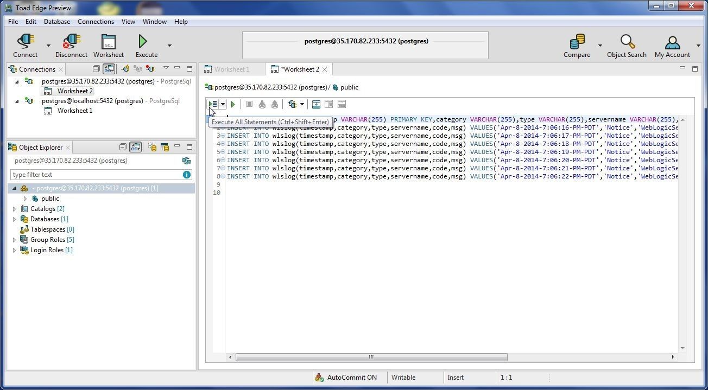Click the second result layout icon in worksheet toolbar
Image resolution: width=708 pixels, height=390 pixels.
[328, 104]
